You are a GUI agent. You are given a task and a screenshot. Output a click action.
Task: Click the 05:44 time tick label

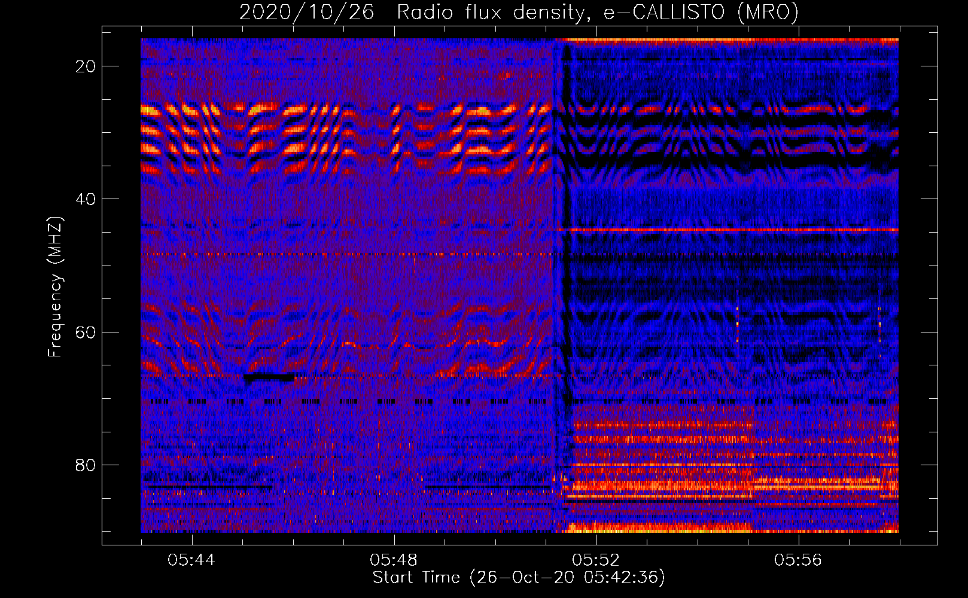[x=191, y=560]
